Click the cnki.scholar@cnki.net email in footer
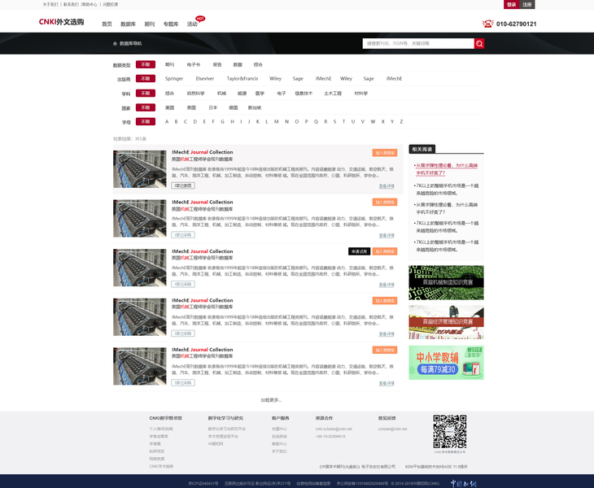Screen dimensions: 594x488 (x=334, y=429)
